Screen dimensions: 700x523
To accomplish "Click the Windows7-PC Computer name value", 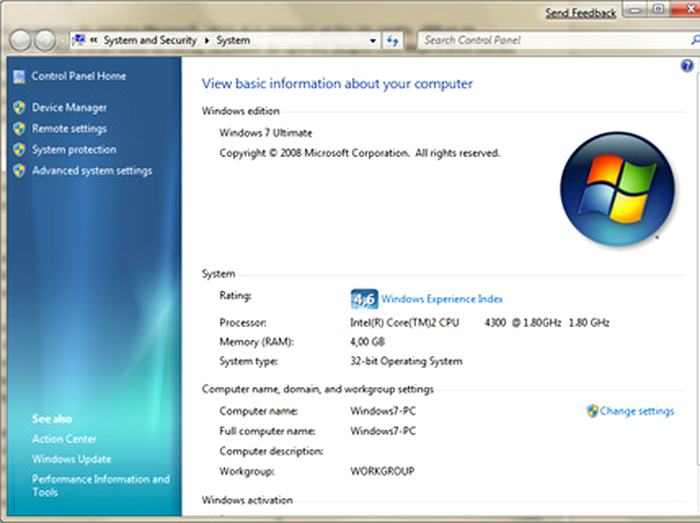I will pos(383,411).
